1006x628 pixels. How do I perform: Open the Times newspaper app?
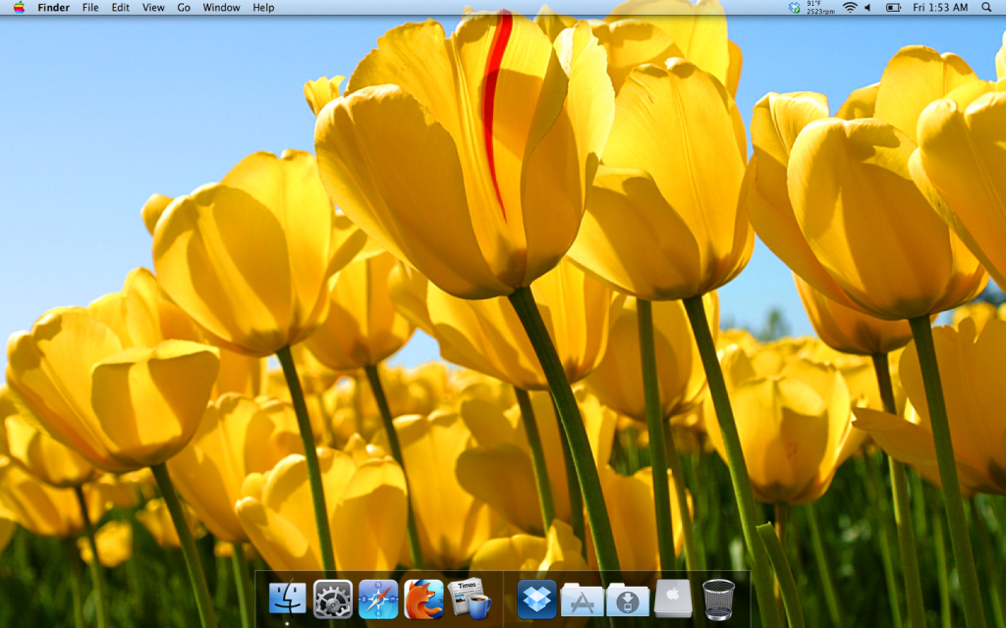coord(469,599)
